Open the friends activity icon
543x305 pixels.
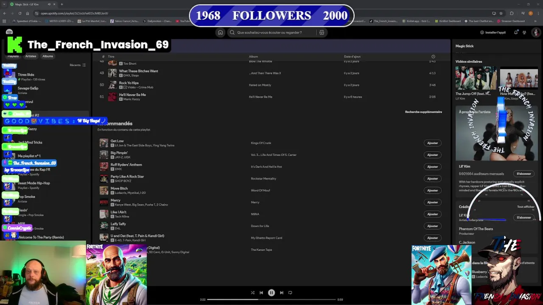(x=525, y=32)
